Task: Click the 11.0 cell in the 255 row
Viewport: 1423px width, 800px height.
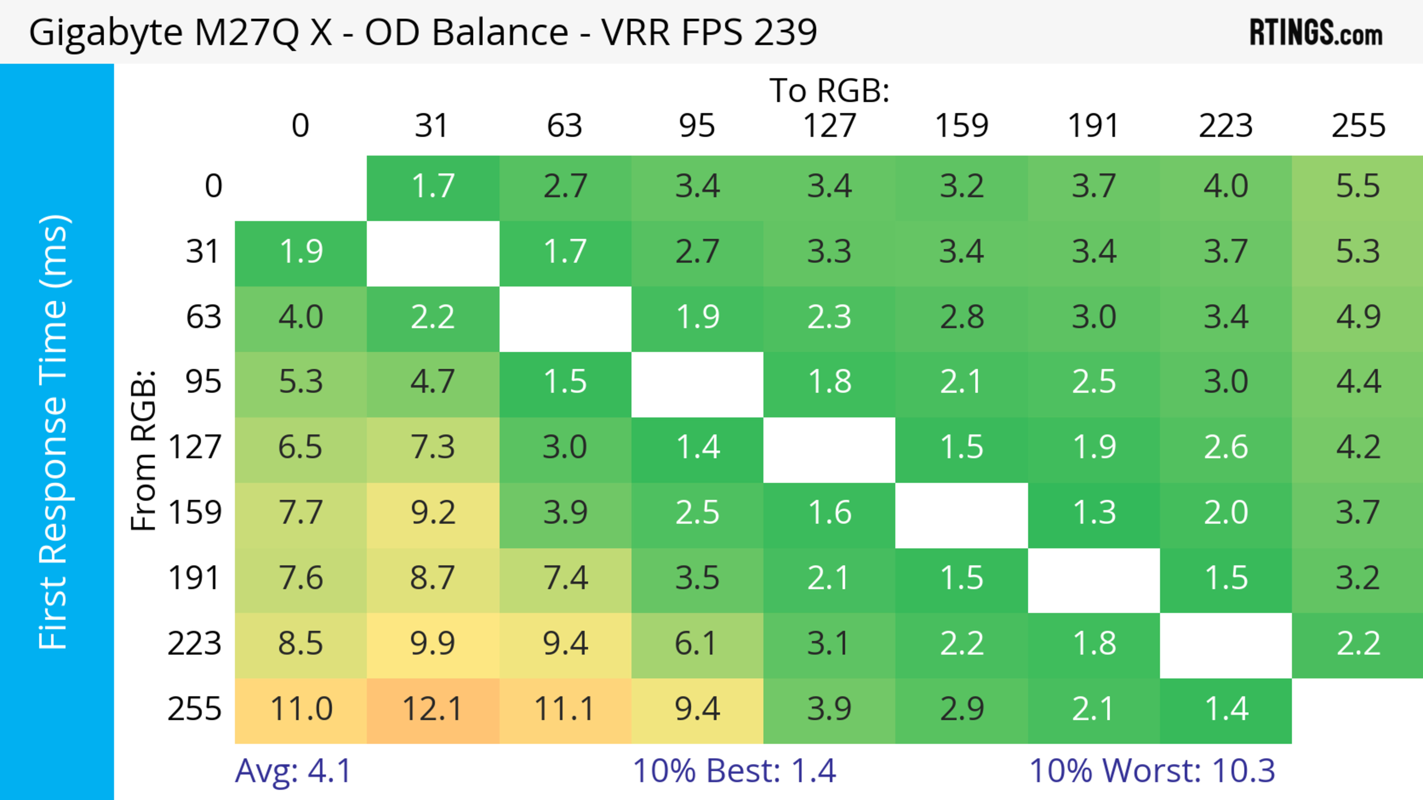Action: tap(301, 710)
